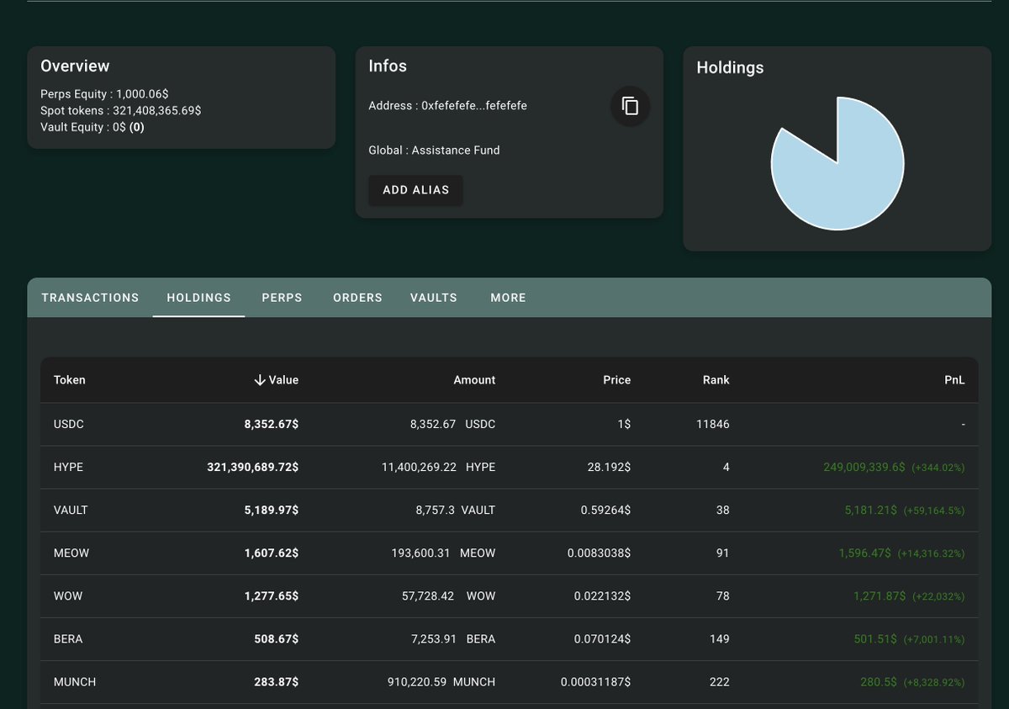The height and width of the screenshot is (709, 1009).
Task: Sort holdings by Price column
Action: pos(616,379)
